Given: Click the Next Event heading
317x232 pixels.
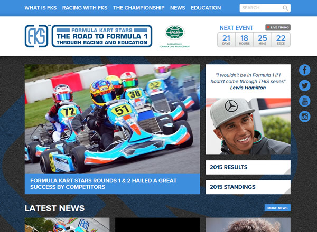Looking at the screenshot, I should click(236, 28).
